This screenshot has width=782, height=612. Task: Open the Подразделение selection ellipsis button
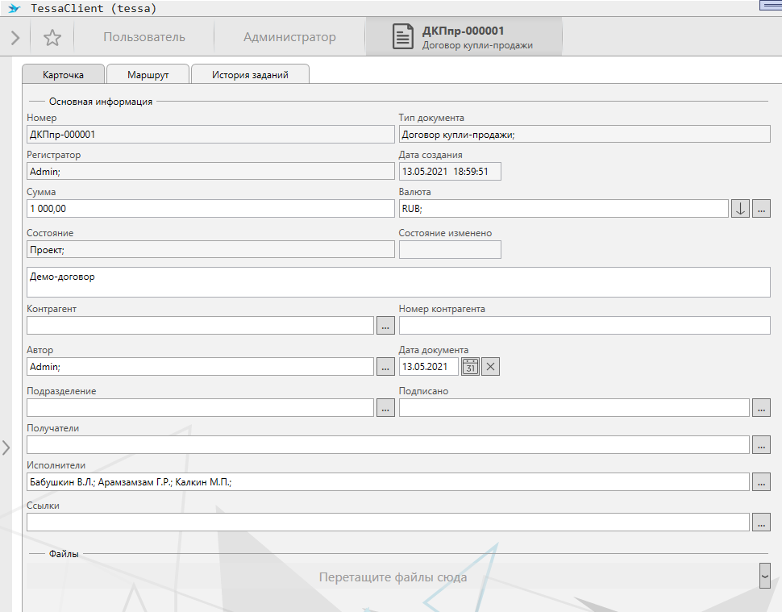[385, 408]
